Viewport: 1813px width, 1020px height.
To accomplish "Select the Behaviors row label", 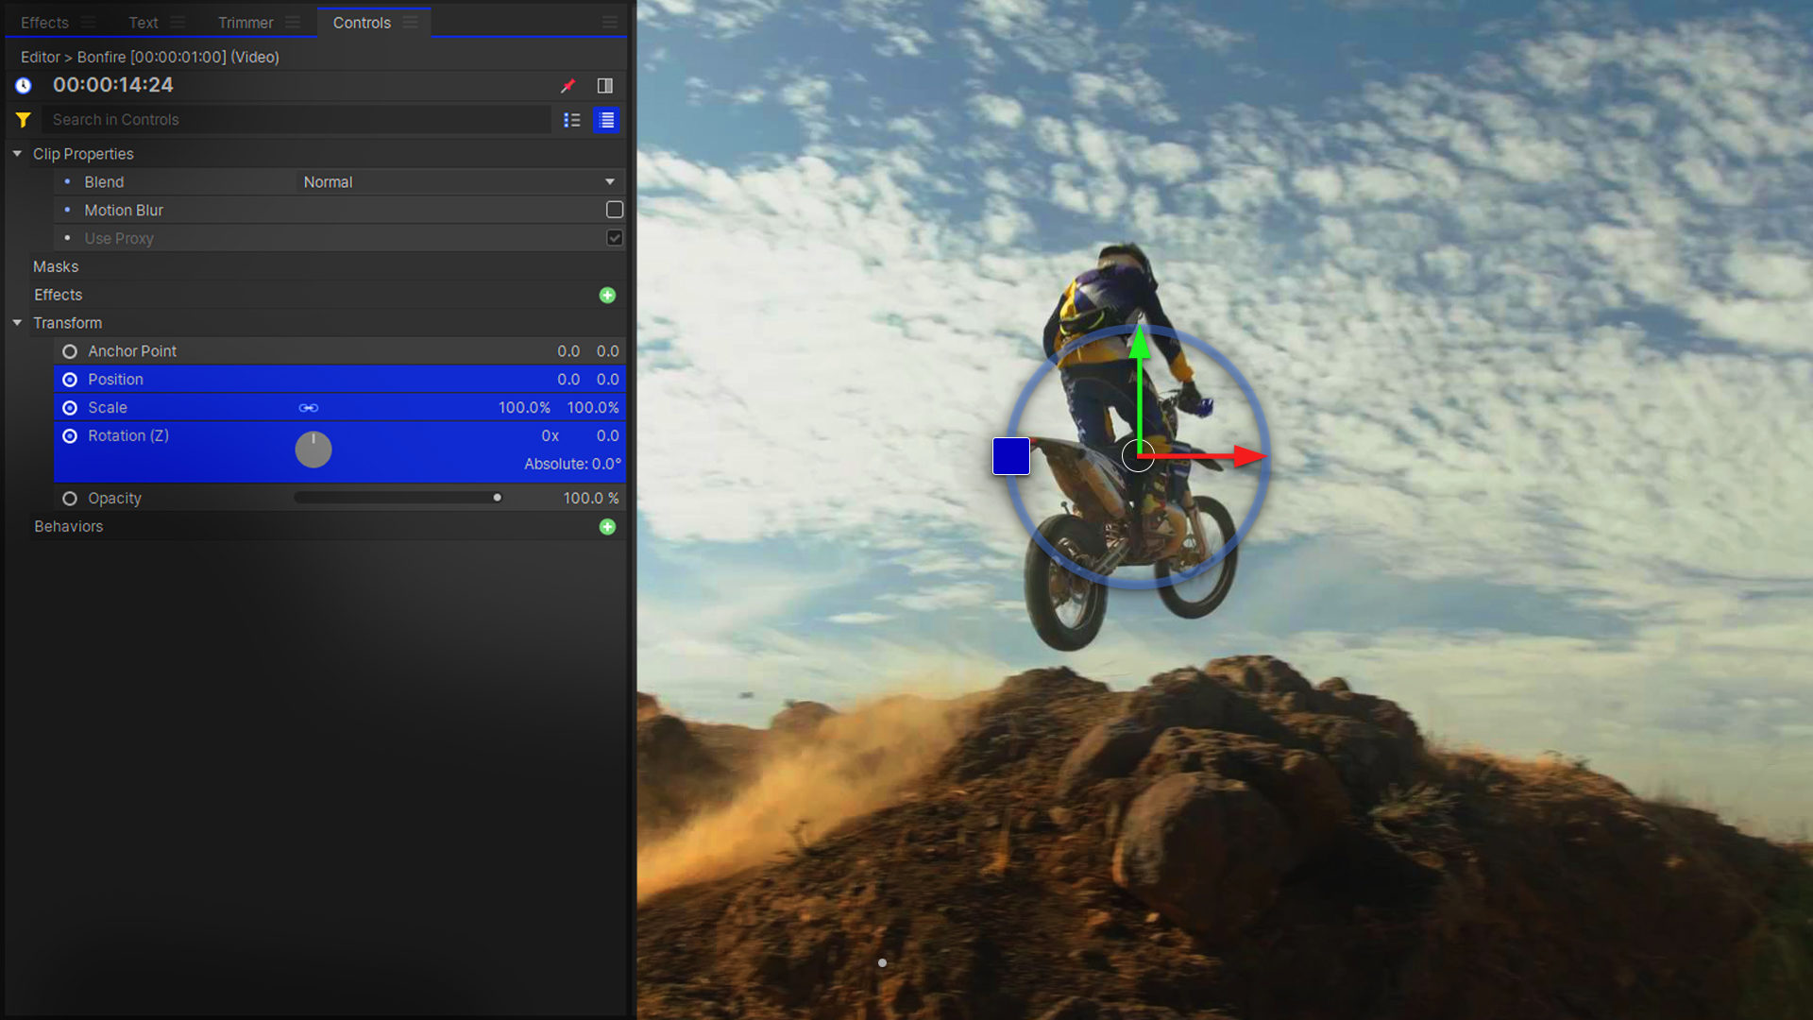I will point(69,527).
